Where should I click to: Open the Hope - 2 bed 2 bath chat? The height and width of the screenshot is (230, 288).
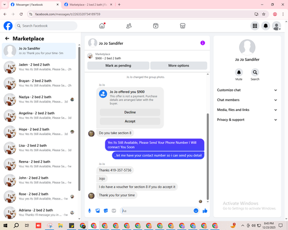[x=39, y=132]
